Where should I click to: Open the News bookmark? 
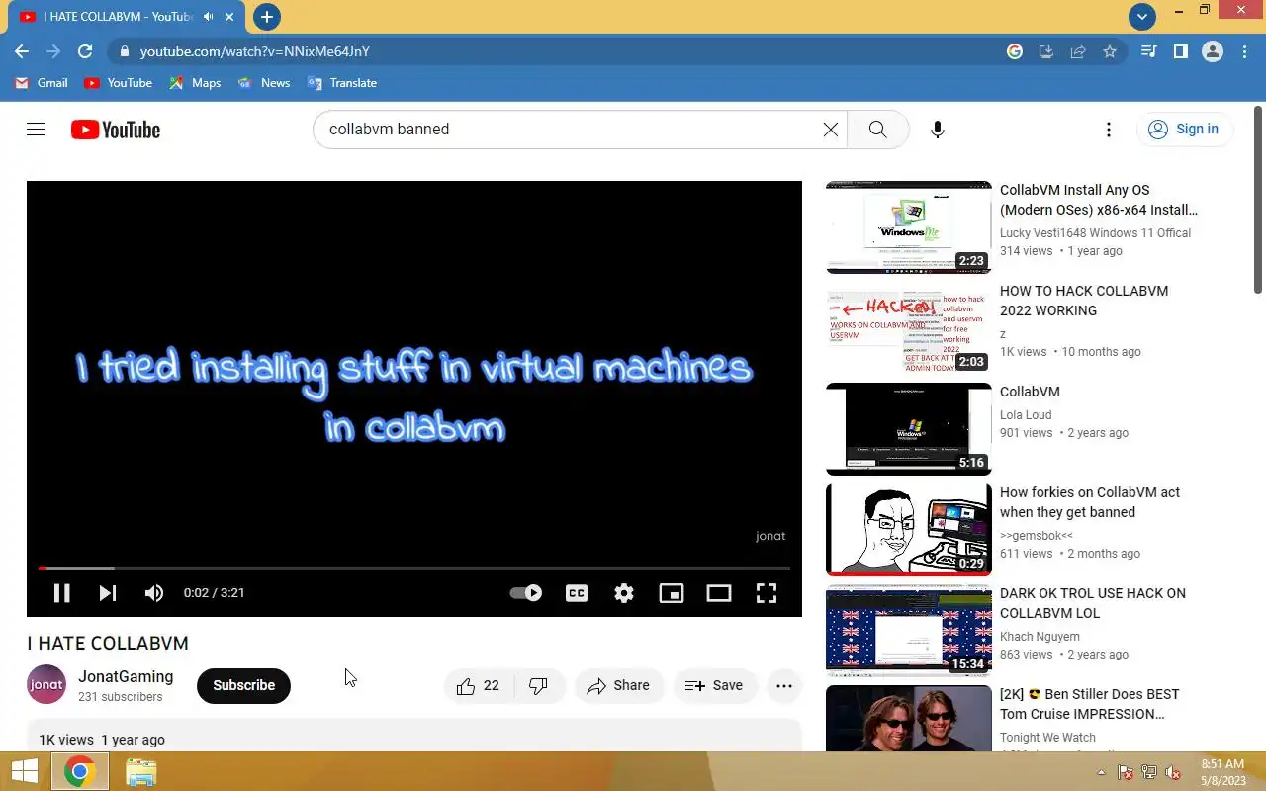pyautogui.click(x=263, y=83)
